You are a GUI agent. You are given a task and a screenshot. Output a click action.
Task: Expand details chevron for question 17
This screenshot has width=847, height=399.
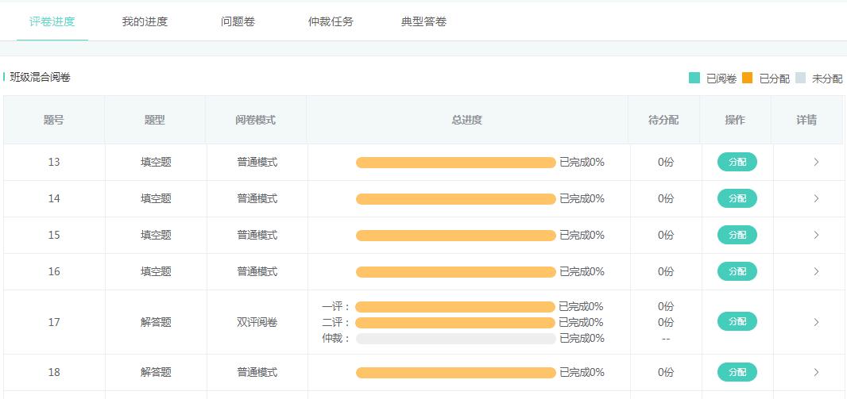tap(816, 322)
